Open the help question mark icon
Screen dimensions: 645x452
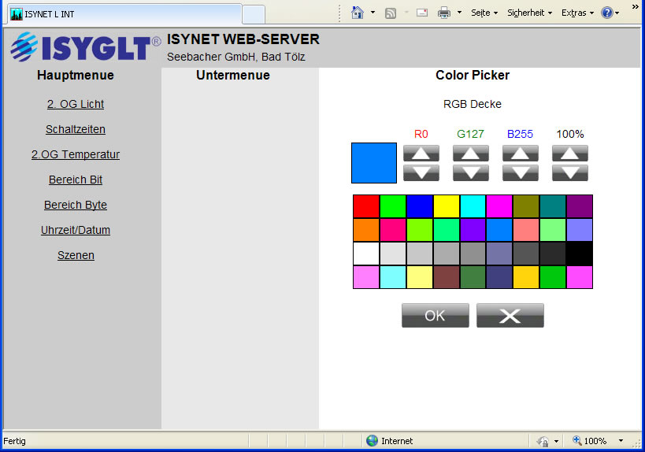tap(606, 13)
